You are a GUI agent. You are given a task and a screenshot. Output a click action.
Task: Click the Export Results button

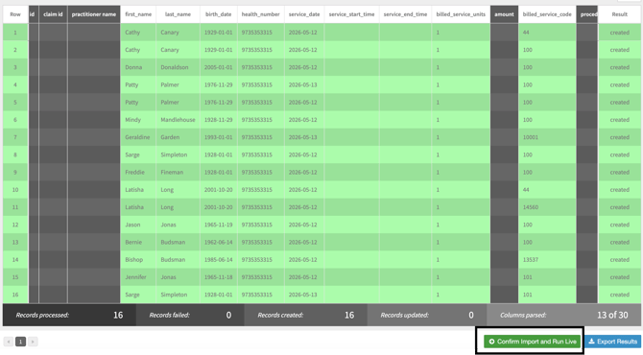(613, 342)
